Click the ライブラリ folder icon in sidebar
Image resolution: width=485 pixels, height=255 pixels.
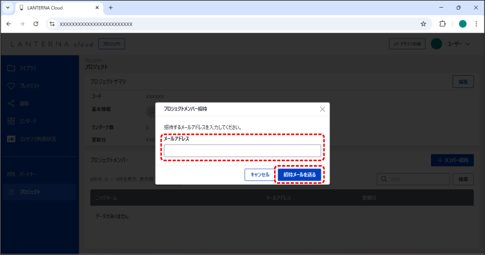coord(11,68)
